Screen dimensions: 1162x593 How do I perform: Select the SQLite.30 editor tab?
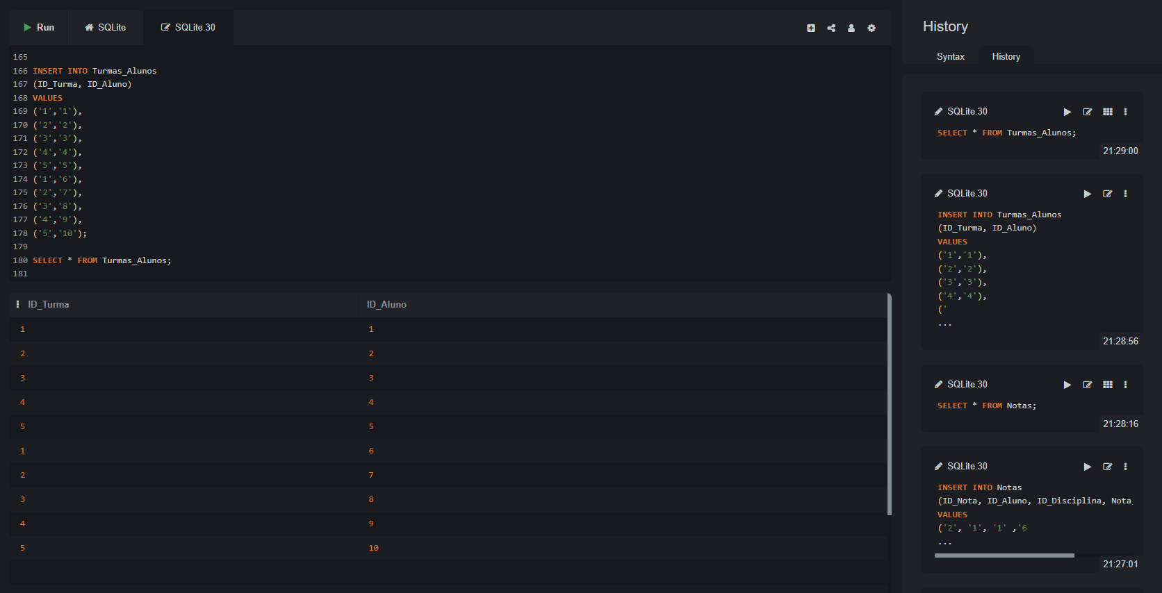(x=188, y=28)
